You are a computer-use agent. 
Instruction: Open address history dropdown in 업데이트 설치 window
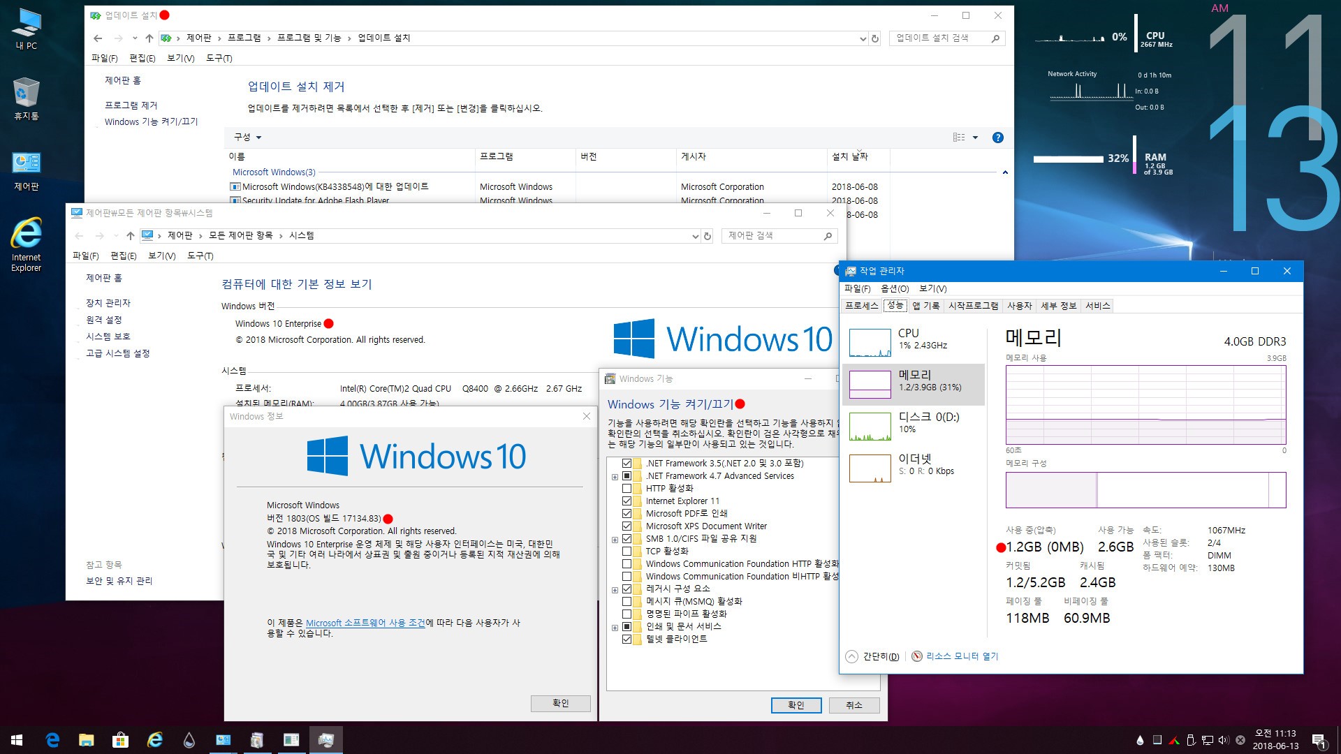click(863, 39)
